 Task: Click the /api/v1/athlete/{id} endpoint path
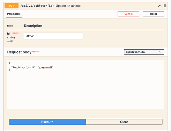(x=37, y=6)
